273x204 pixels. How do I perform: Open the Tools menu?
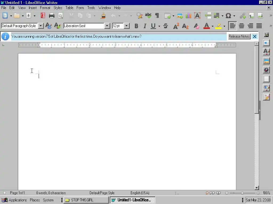tap(91, 8)
